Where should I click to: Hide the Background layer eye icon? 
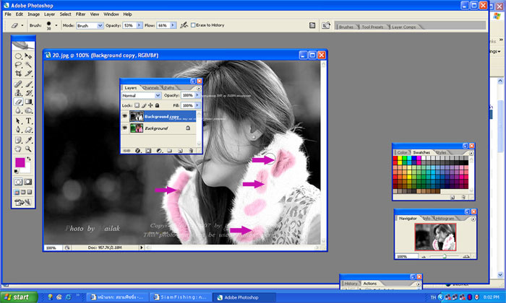pos(124,128)
